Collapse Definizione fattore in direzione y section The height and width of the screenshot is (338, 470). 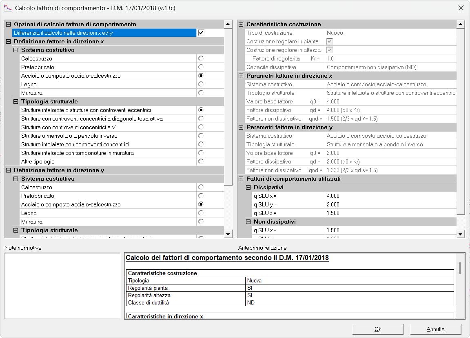9,170
